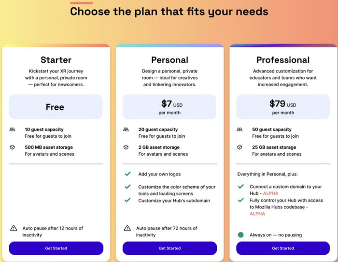
Task: Click the ALPHA label after Mozilla Hubs codebase
Action: (x=257, y=214)
